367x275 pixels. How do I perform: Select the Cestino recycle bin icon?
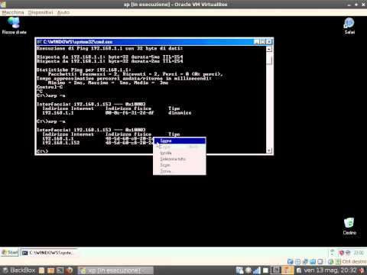[x=349, y=226]
